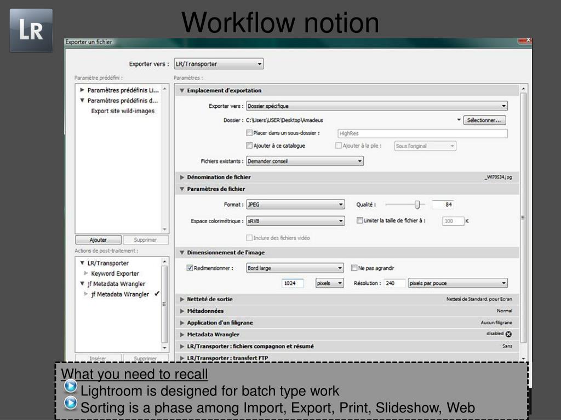This screenshot has height=420, width=561.
Task: Select 'Export site wild-images' preset
Action: 123,111
